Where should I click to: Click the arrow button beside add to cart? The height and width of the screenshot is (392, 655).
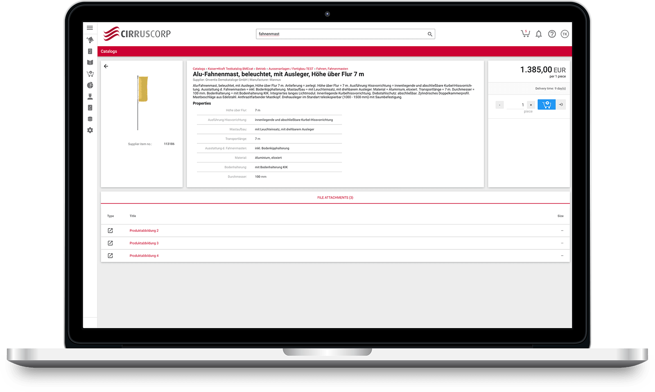[x=561, y=105]
